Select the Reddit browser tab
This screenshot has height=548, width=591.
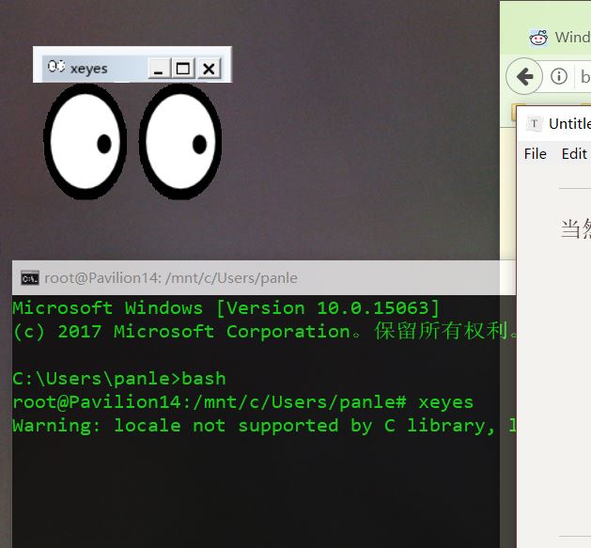[x=560, y=38]
